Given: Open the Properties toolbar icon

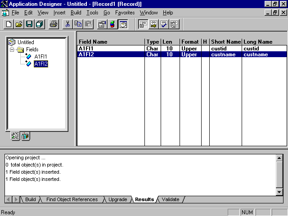Looking at the screenshot, I should click(102, 24).
